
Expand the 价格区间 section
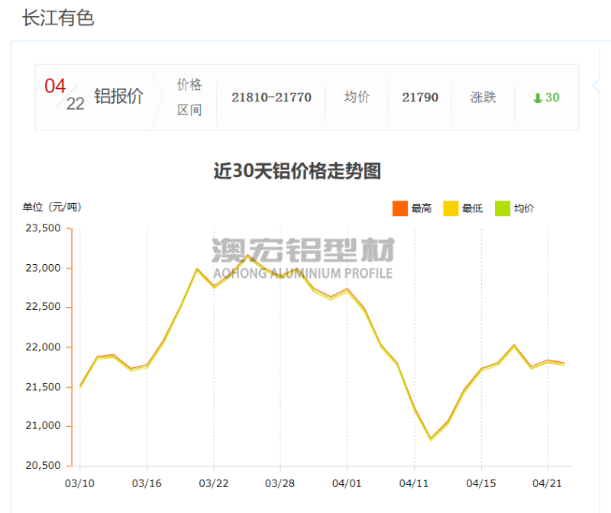[x=189, y=96]
